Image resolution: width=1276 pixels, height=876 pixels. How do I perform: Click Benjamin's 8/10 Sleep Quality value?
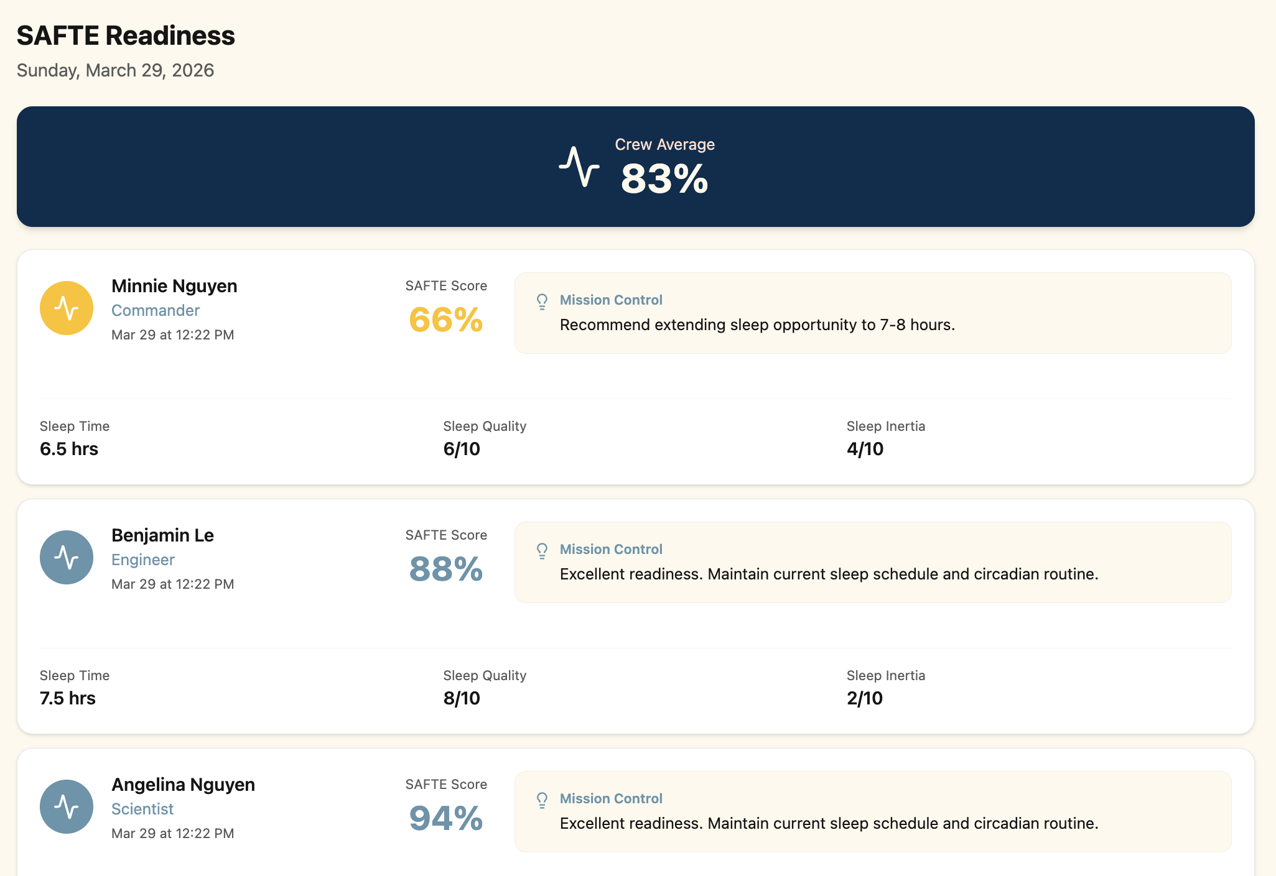pyautogui.click(x=462, y=698)
